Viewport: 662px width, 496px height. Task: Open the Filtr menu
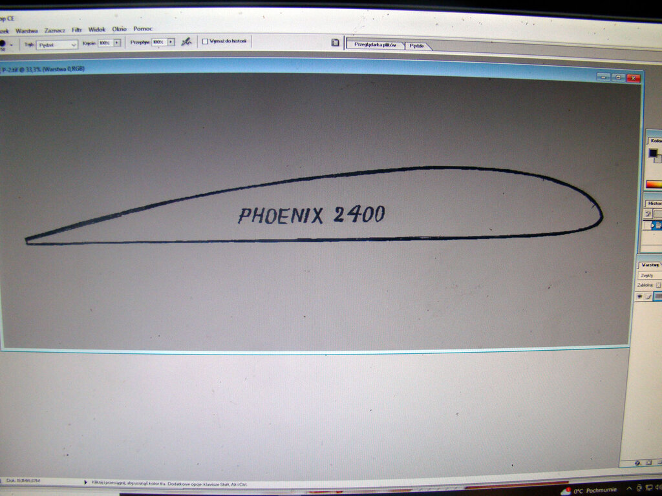pyautogui.click(x=77, y=29)
